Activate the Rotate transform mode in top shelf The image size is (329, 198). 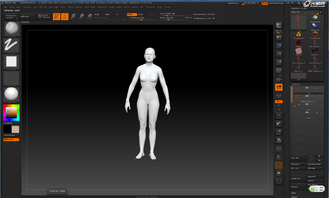coord(89,17)
